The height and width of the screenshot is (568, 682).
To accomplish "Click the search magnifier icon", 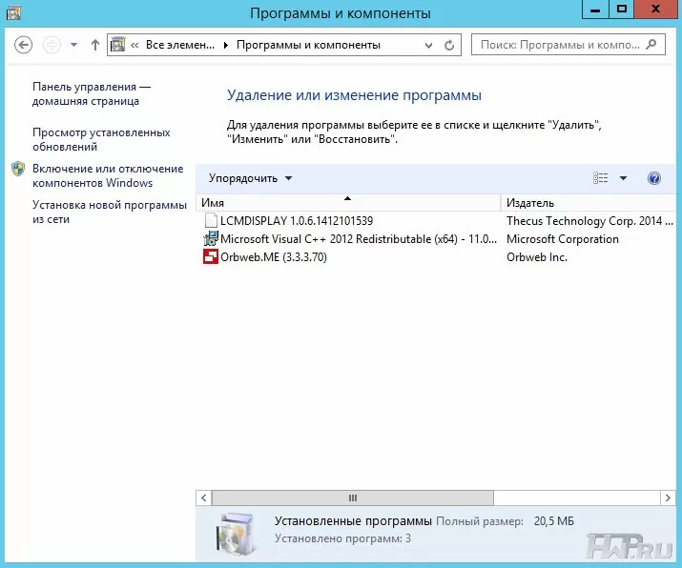I will 651,45.
